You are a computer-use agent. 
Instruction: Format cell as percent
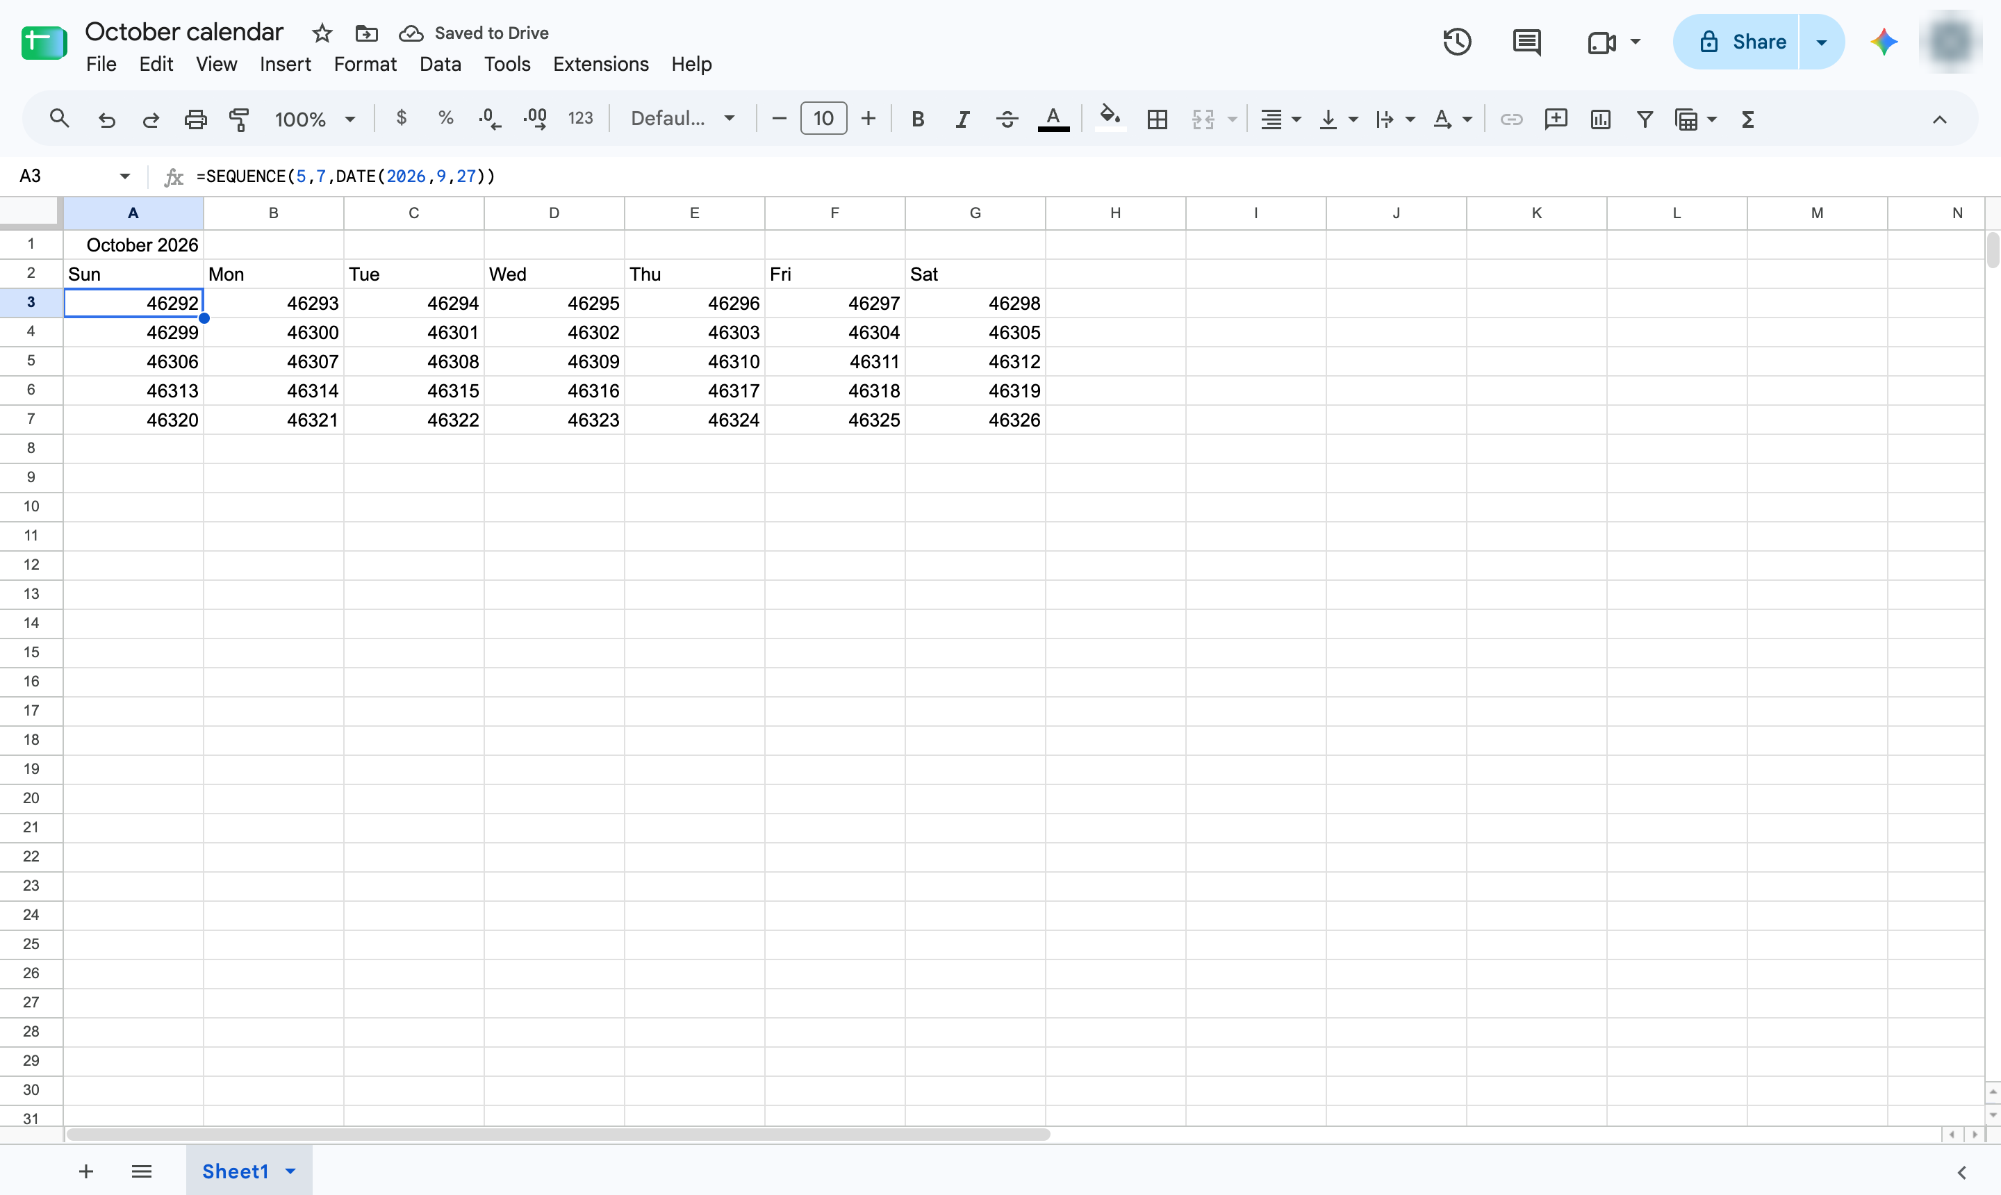pos(445,118)
